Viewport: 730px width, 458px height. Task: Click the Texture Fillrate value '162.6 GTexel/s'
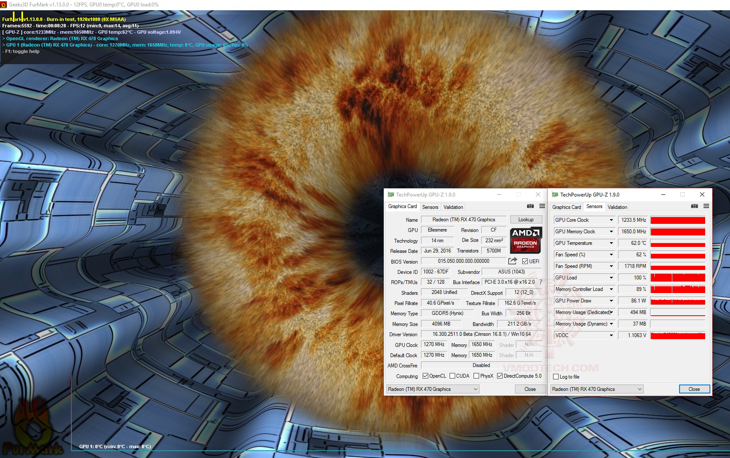coord(519,303)
